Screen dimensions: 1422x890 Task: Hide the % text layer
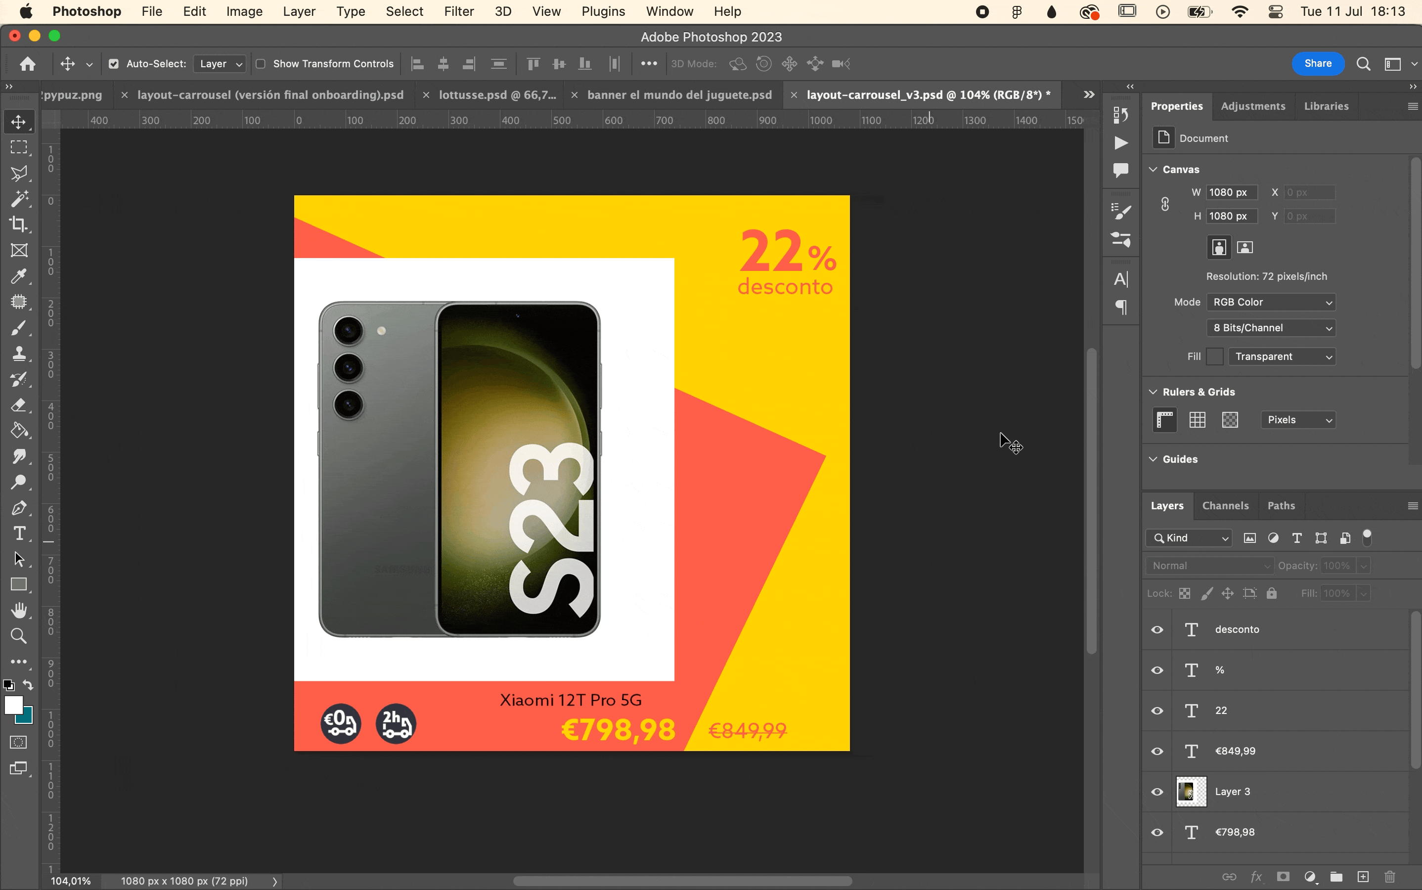(1157, 670)
